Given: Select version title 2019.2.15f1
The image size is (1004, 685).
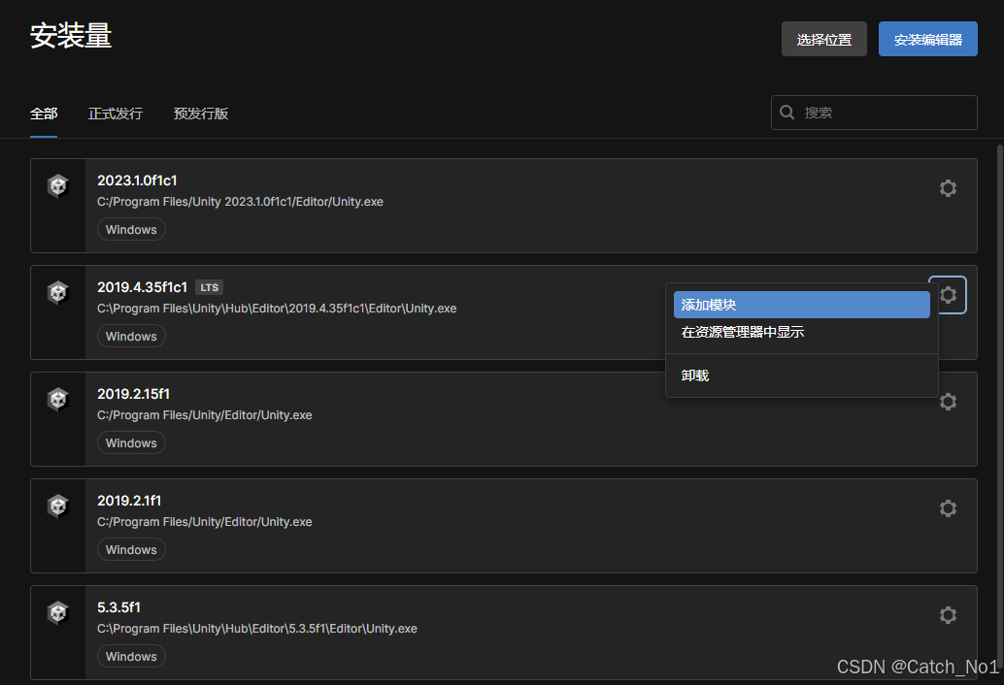Looking at the screenshot, I should (x=133, y=394).
